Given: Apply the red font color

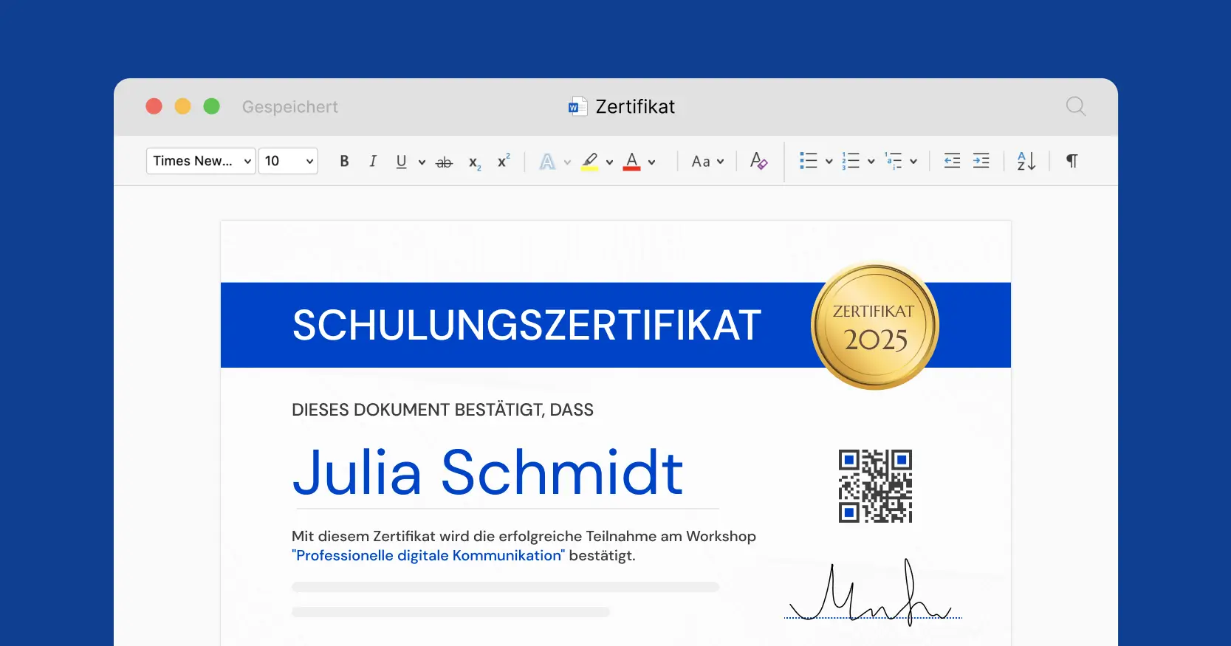Looking at the screenshot, I should (632, 161).
